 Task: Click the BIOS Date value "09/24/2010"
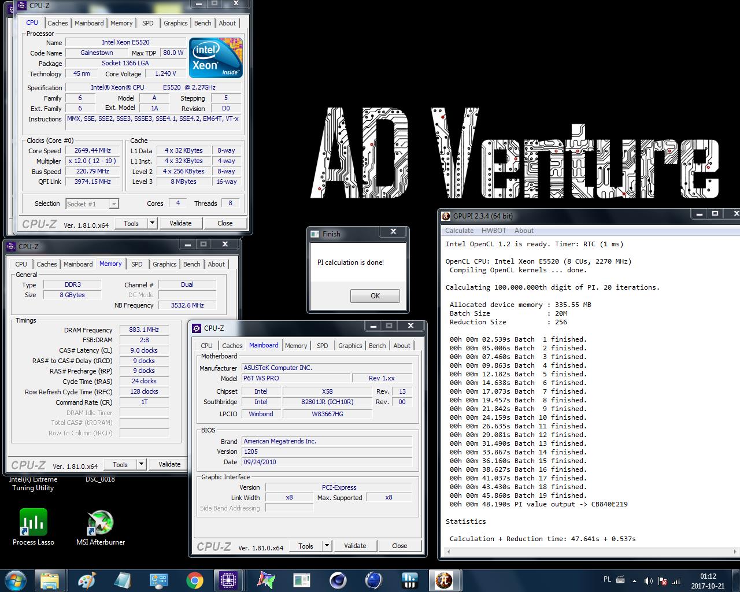click(327, 462)
